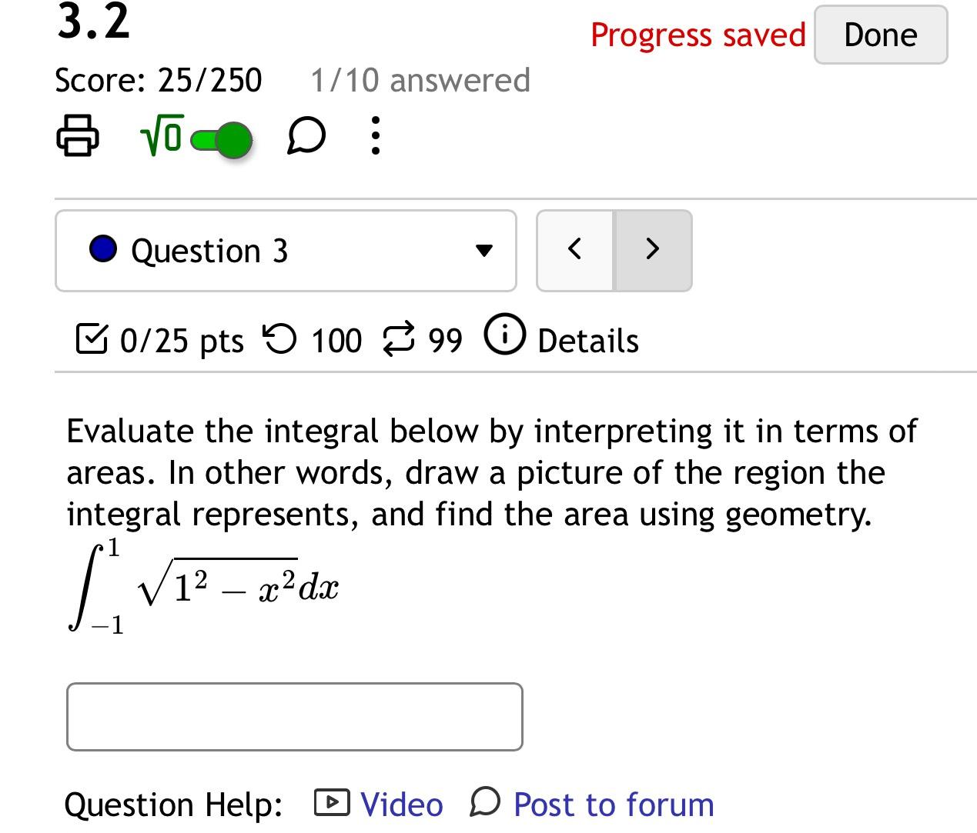Click the Video help link text
The width and height of the screenshot is (977, 833).
click(400, 803)
